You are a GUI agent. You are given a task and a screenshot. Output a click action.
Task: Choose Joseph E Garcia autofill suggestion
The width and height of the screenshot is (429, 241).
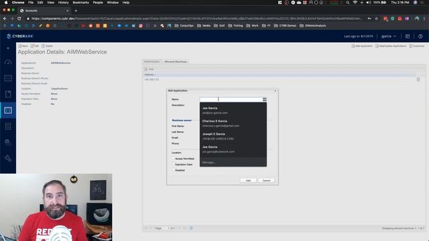pos(233,137)
